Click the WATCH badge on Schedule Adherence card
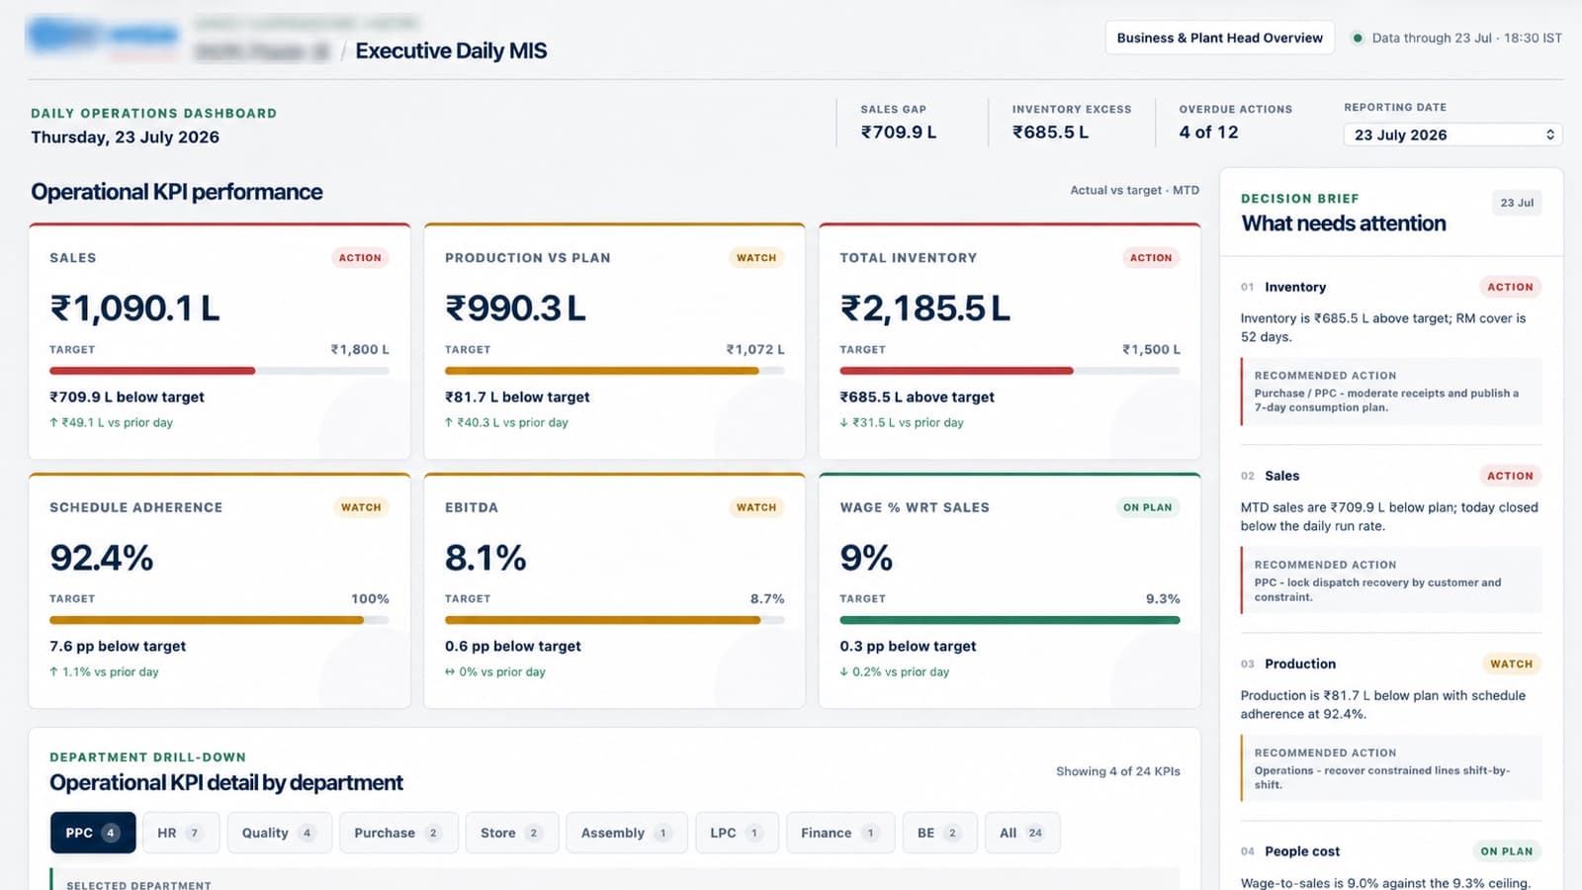1582x890 pixels. point(361,507)
